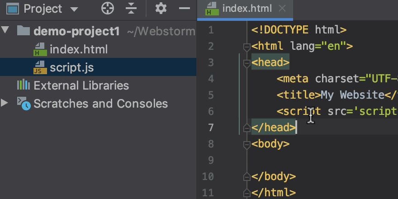398x199 pixels.
Task: Select script.js in the project tree
Action: click(x=71, y=67)
